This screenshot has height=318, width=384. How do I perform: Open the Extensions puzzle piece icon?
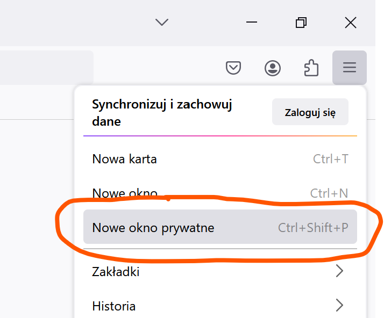pos(311,68)
